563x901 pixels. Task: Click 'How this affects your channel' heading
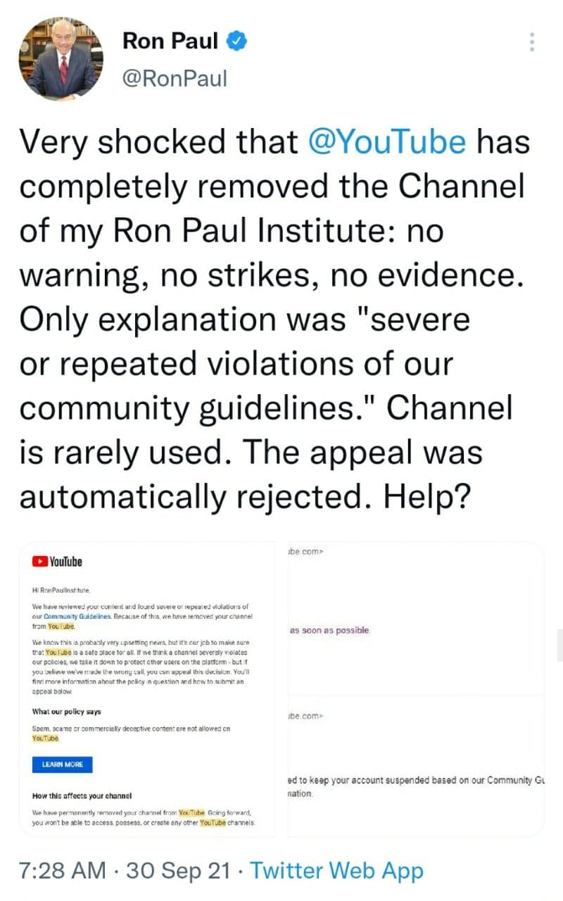(82, 796)
